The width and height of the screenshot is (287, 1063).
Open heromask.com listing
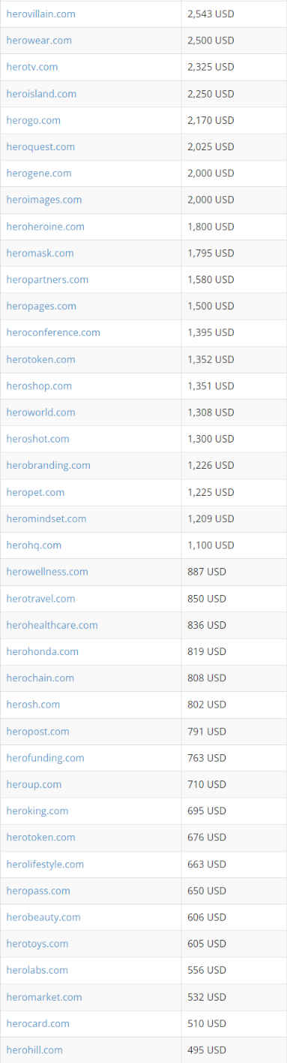click(40, 252)
